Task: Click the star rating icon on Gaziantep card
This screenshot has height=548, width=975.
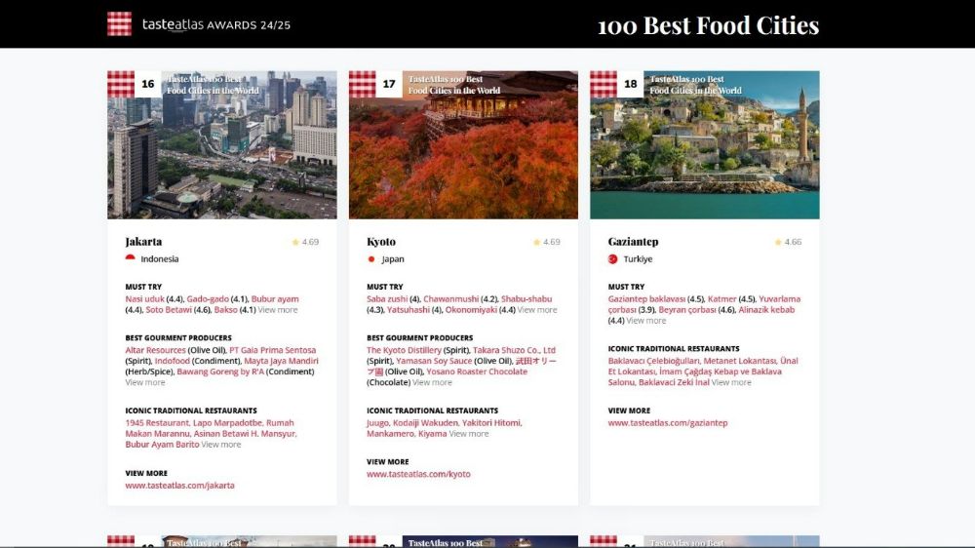Action: [x=778, y=242]
